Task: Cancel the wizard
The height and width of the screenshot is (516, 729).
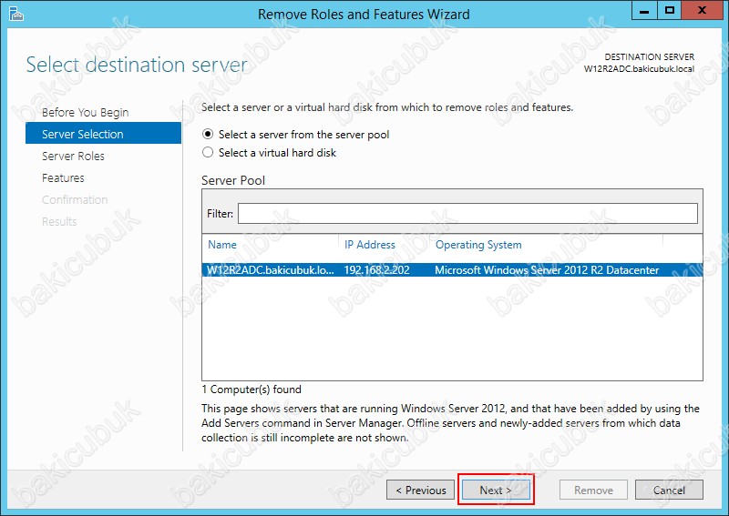Action: coord(669,490)
